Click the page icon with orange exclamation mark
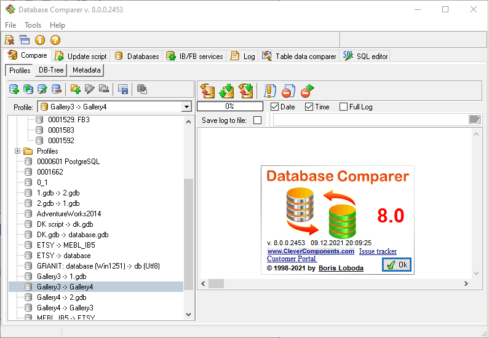The width and height of the screenshot is (489, 338). pyautogui.click(x=270, y=91)
